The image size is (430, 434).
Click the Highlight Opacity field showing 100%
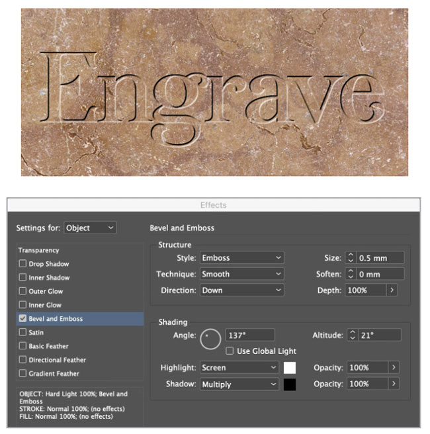click(367, 368)
